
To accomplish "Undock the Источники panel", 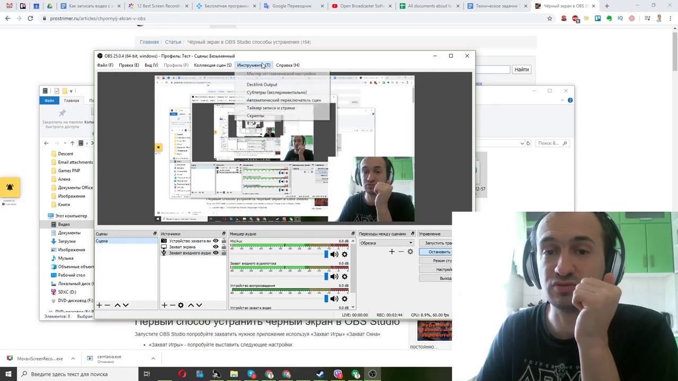I will click(224, 234).
